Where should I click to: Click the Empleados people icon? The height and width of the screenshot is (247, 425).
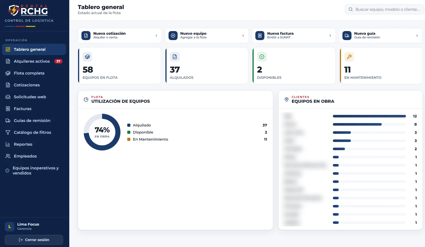pos(8,156)
